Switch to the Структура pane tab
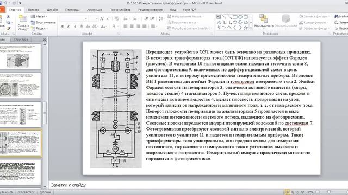 coord(21,40)
